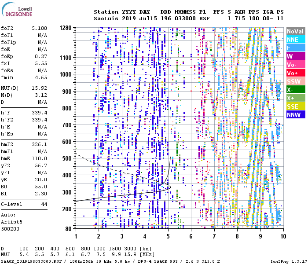Click the fxI value 5.55

[41, 63]
